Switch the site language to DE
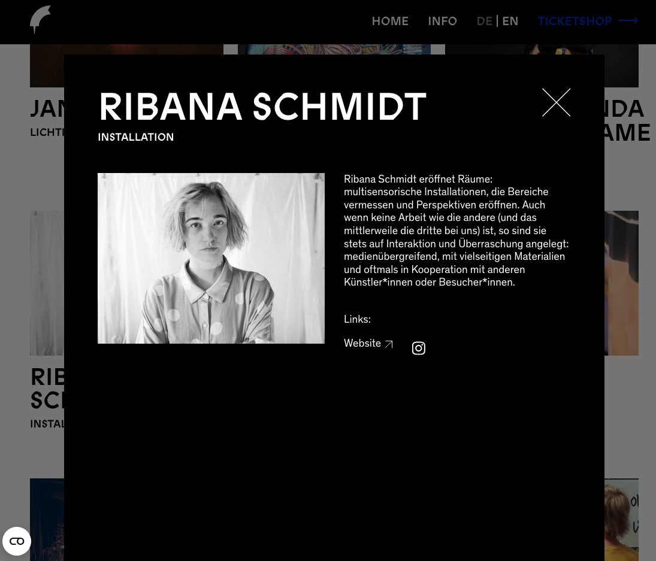Viewport: 656px width, 561px height. (x=484, y=22)
